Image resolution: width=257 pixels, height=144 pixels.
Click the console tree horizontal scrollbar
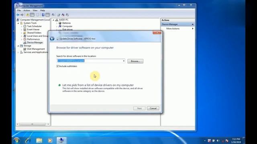tap(32, 124)
